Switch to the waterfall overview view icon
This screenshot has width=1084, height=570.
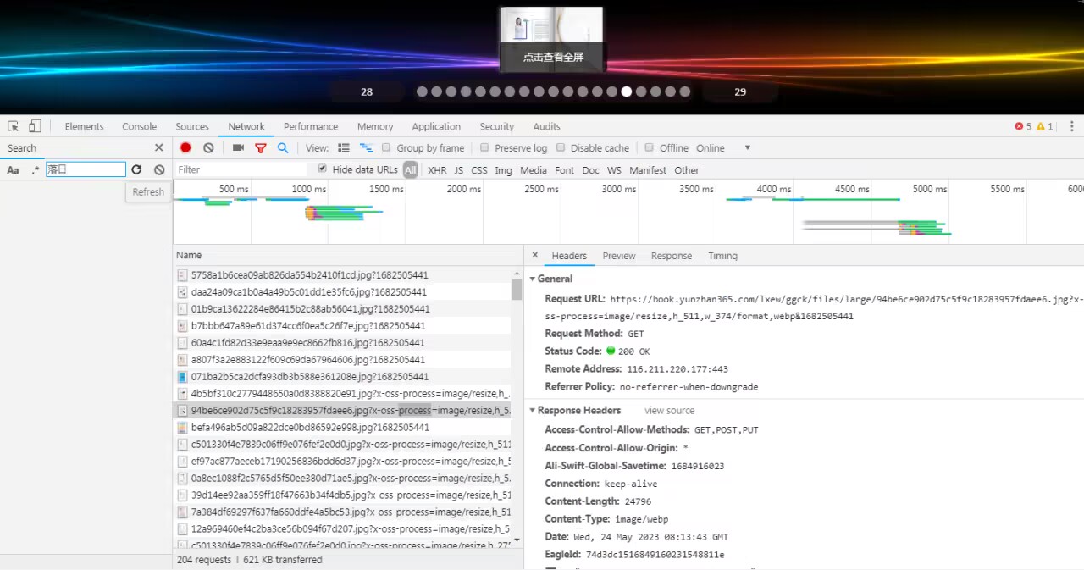(x=366, y=147)
